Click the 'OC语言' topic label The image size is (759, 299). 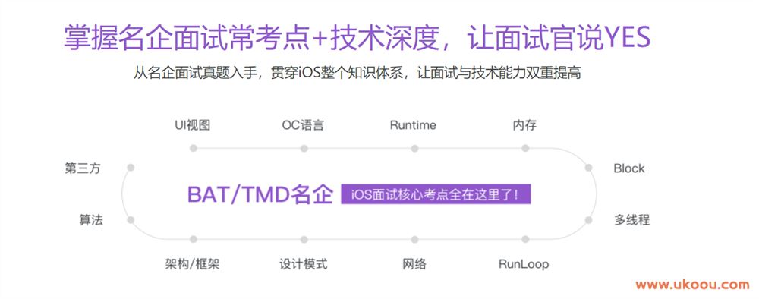point(303,125)
